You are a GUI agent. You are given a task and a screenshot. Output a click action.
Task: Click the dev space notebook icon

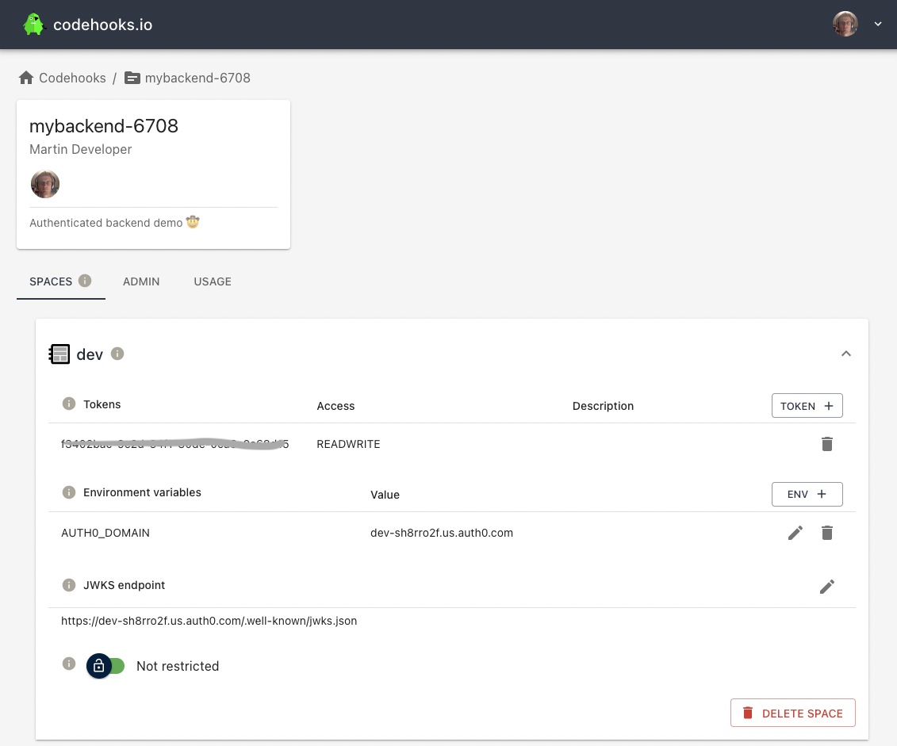(x=59, y=354)
